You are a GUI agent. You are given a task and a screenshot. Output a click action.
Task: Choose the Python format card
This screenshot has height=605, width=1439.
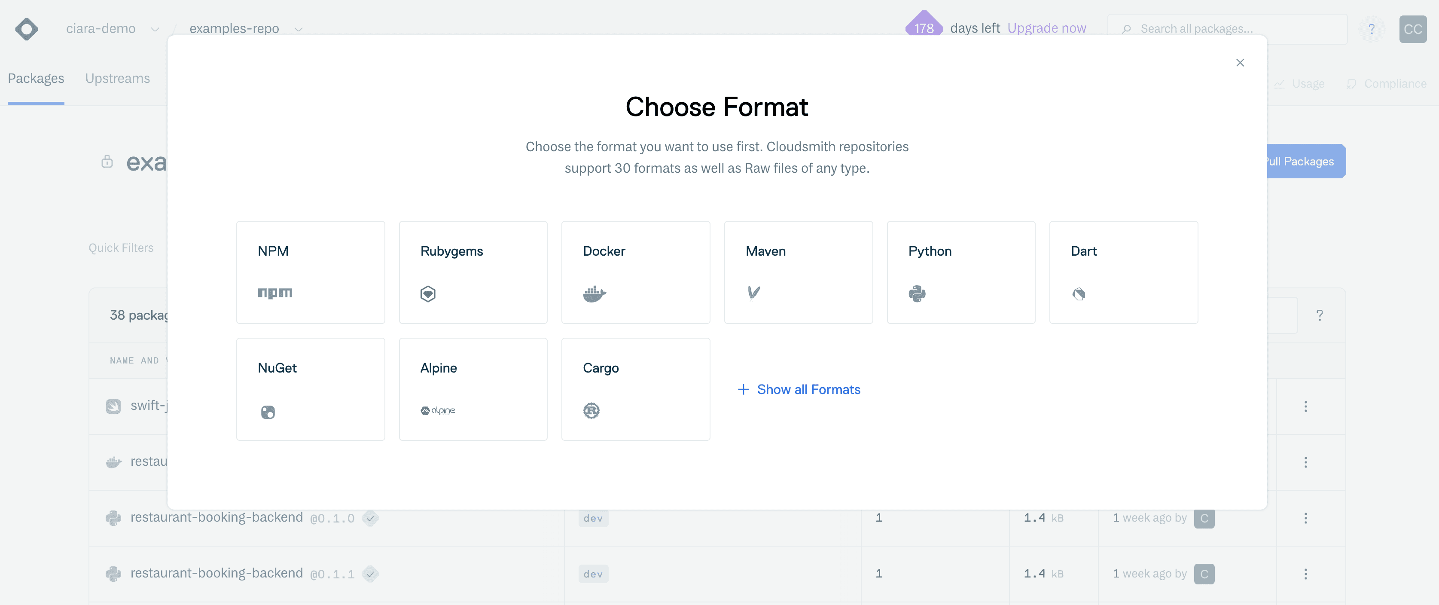(x=960, y=272)
